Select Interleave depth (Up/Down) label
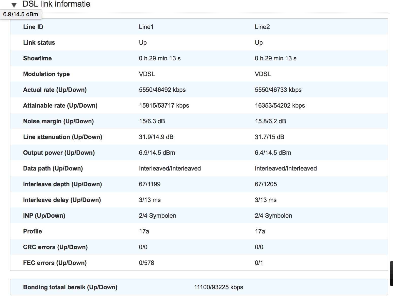393x305 pixels. (x=62, y=184)
